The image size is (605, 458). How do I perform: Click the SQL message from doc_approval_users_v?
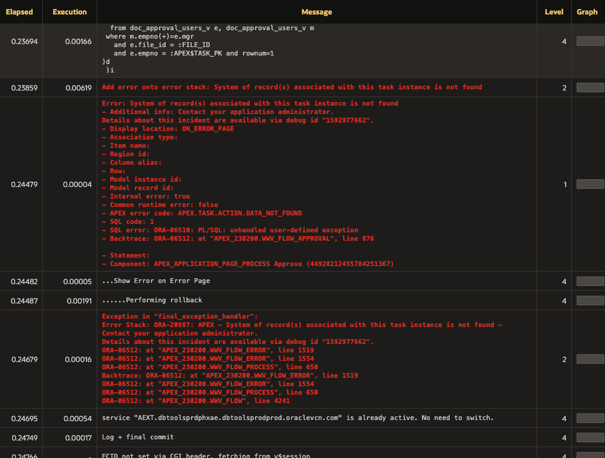click(208, 49)
